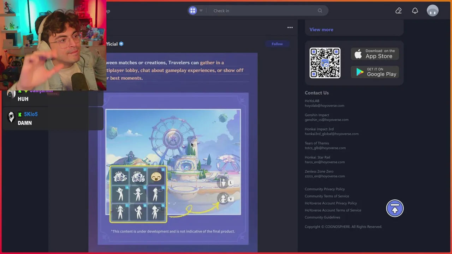Click the Contact Us heading
This screenshot has width=452, height=254.
[x=317, y=93]
